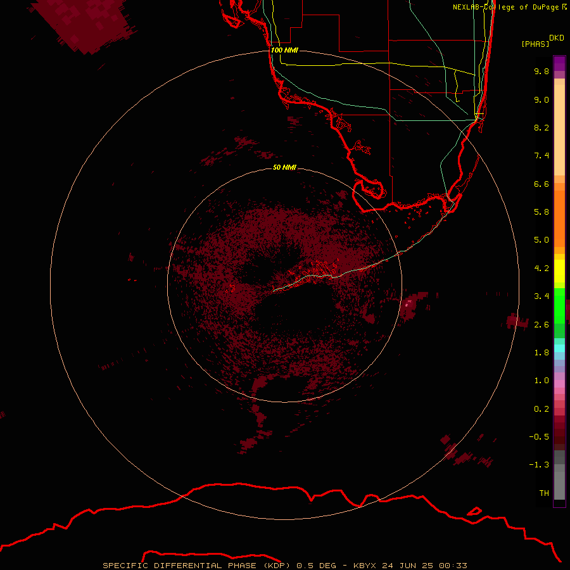570x570 pixels.
Task: Click the -1.3 scale value
Action: (x=539, y=465)
